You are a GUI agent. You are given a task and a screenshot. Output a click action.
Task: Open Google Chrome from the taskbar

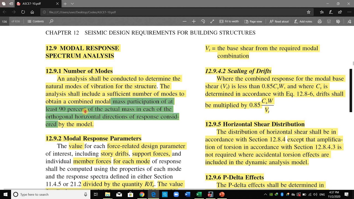click(x=142, y=194)
